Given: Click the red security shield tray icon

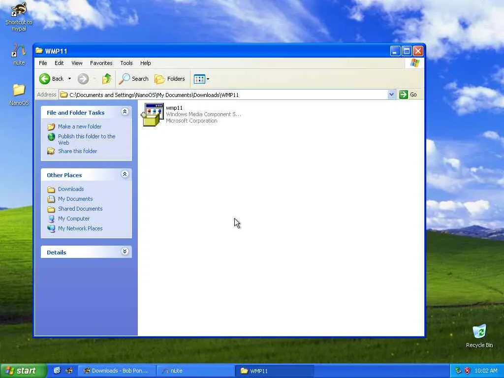Looking at the screenshot, I should point(468,371).
